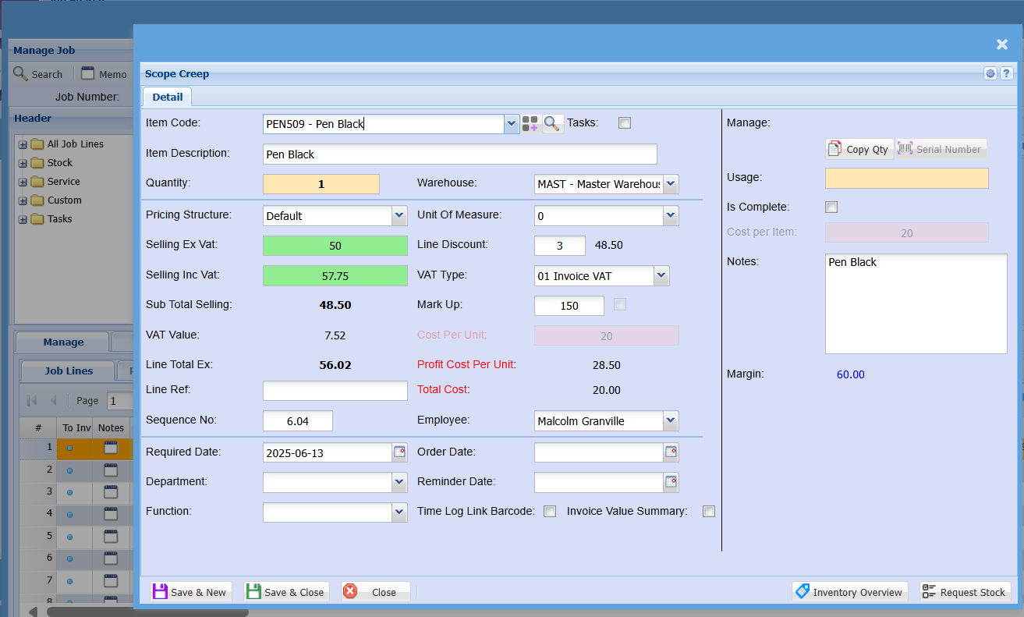Click the Save & Close button
Screen dimensions: 1024x617
285,592
